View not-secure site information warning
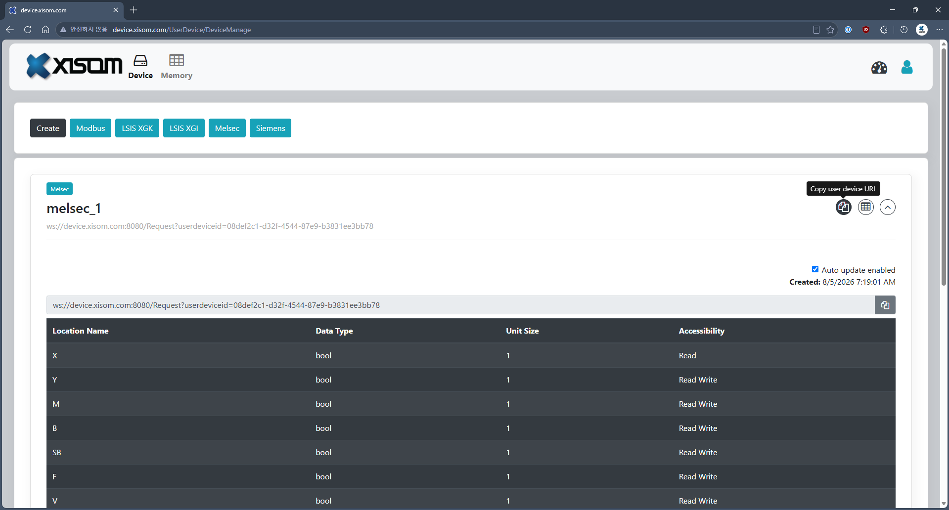949x510 pixels. point(84,30)
